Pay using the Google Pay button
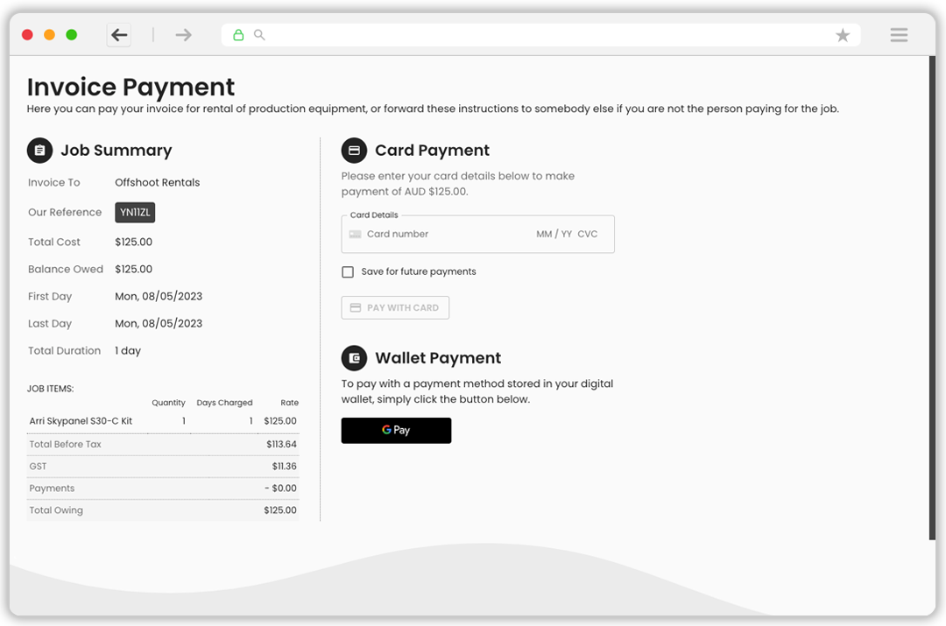This screenshot has height=626, width=946. click(x=397, y=431)
